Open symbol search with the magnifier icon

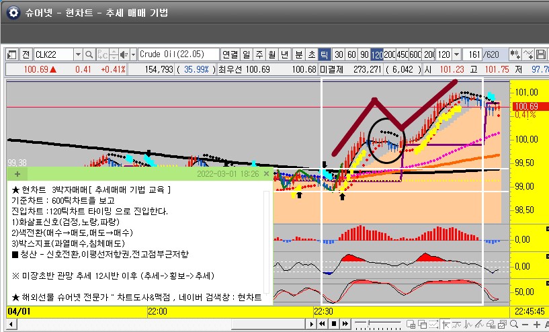coord(89,54)
